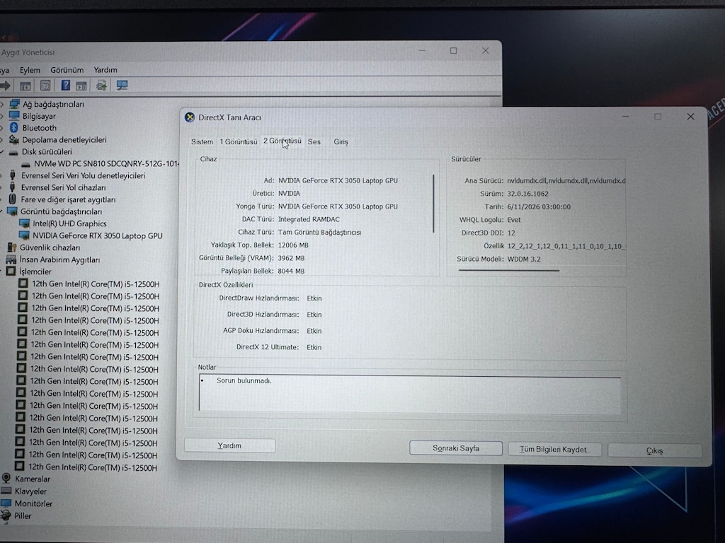The image size is (725, 543).
Task: Open the Görünüm menu
Action: (x=67, y=70)
